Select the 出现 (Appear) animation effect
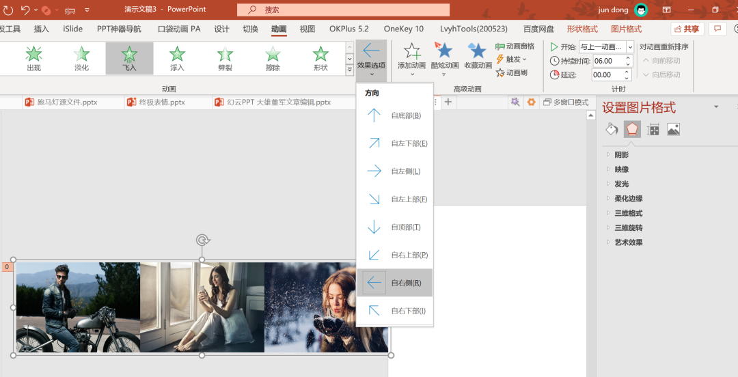This screenshot has height=377, width=738. coord(34,58)
